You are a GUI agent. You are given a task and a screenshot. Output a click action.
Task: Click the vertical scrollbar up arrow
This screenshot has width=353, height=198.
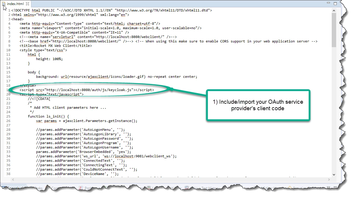pyautogui.click(x=334, y=11)
